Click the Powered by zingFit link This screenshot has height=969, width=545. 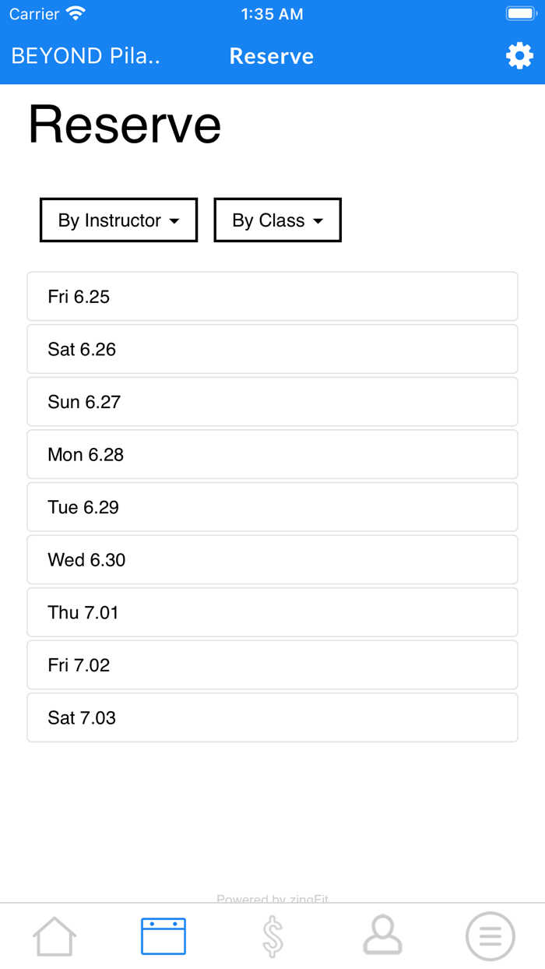[x=272, y=899]
